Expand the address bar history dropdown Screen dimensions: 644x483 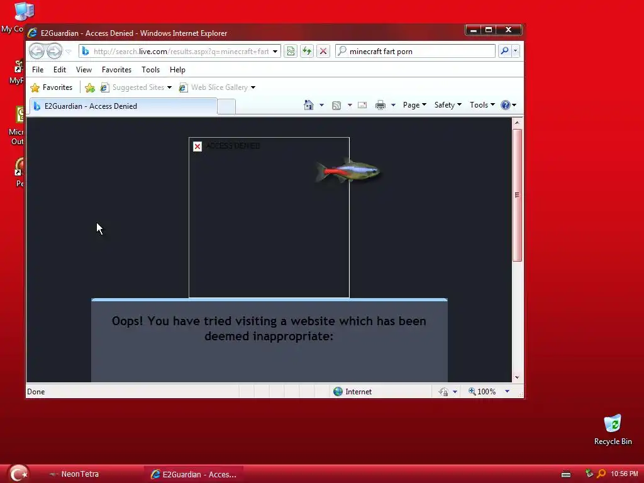tap(275, 52)
